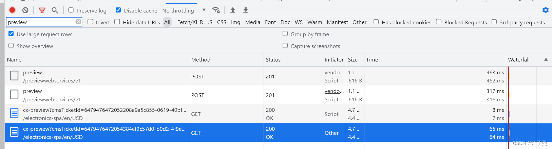Image resolution: width=552 pixels, height=149 pixels.
Task: Enable Preserve log checkbox
Action: click(71, 10)
